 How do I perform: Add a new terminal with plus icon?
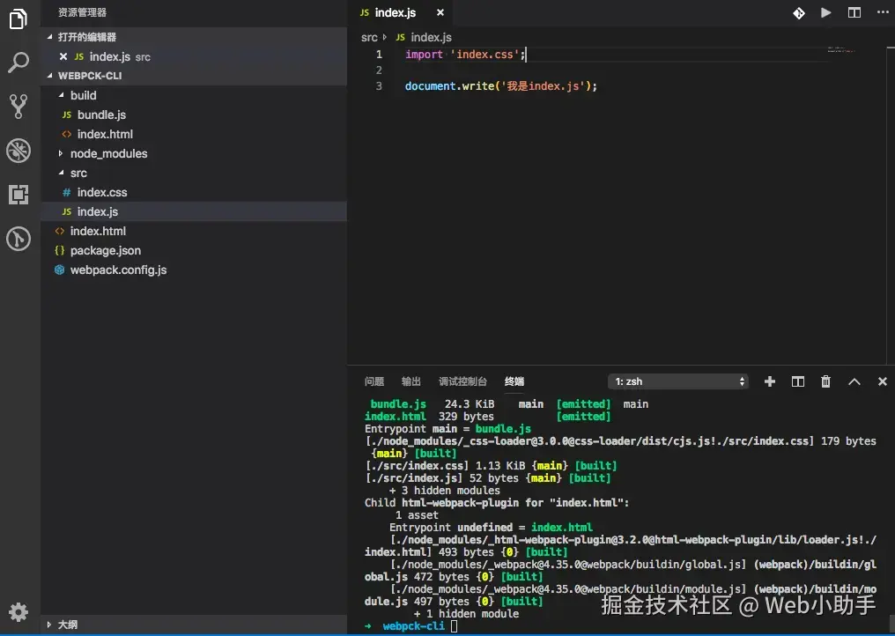coord(769,381)
